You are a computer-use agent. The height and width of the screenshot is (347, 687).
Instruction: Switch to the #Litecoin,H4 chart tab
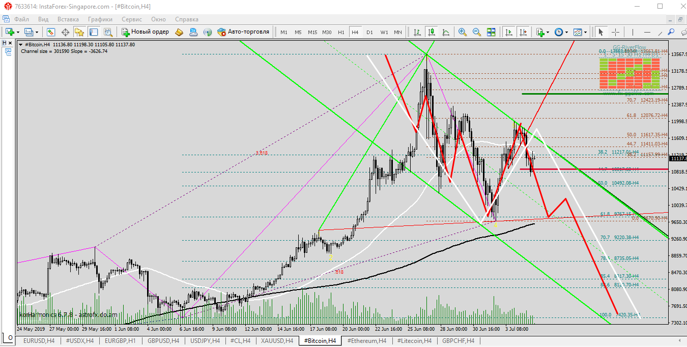tap(414, 341)
